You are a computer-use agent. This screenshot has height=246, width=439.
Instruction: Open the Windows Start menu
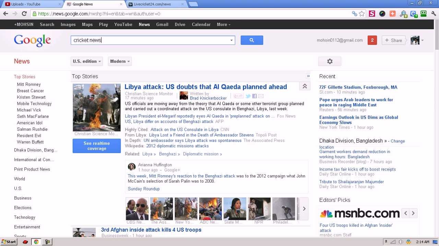pos(9,242)
